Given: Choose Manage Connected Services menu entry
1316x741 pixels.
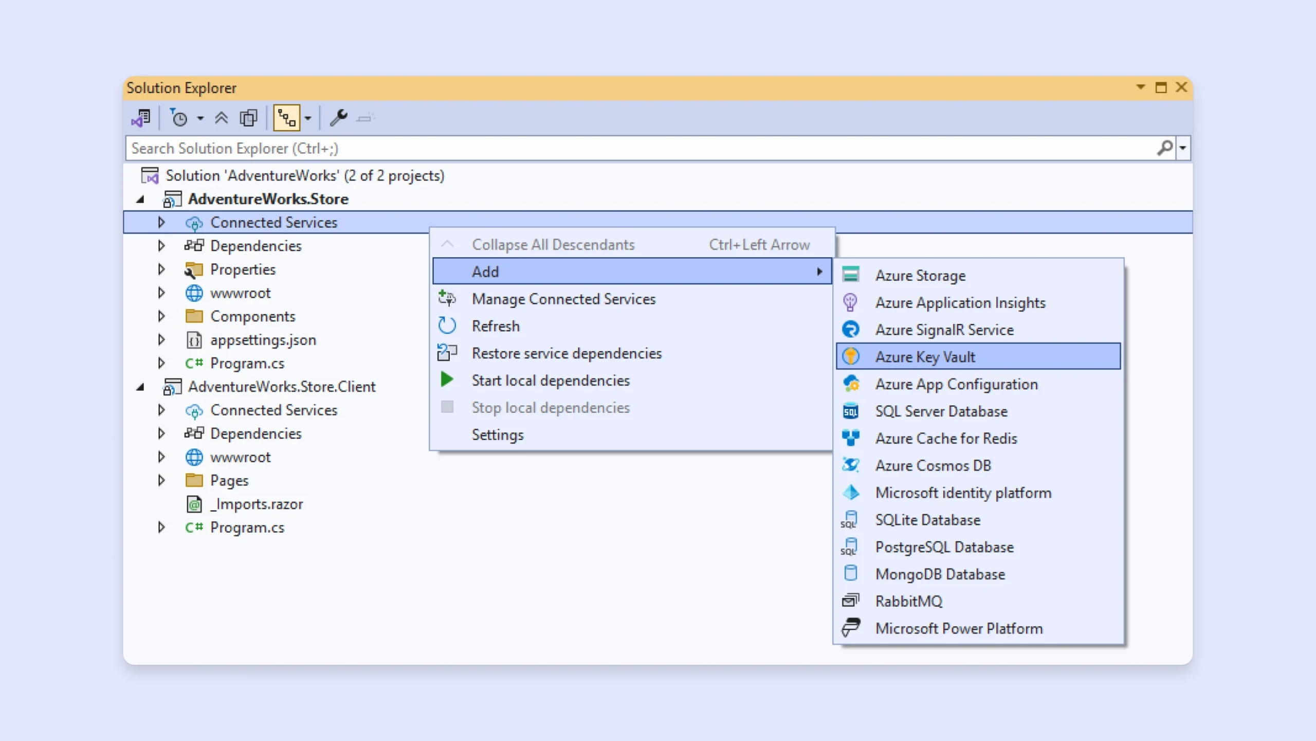Looking at the screenshot, I should [x=563, y=299].
